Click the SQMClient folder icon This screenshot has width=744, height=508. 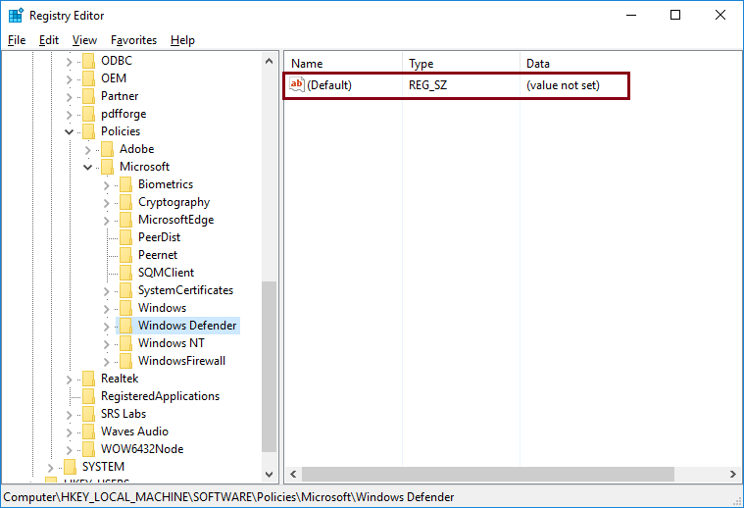pyautogui.click(x=125, y=273)
